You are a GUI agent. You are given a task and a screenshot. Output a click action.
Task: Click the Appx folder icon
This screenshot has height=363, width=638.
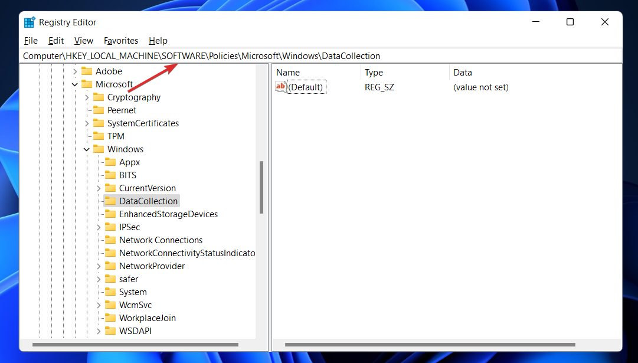click(110, 162)
